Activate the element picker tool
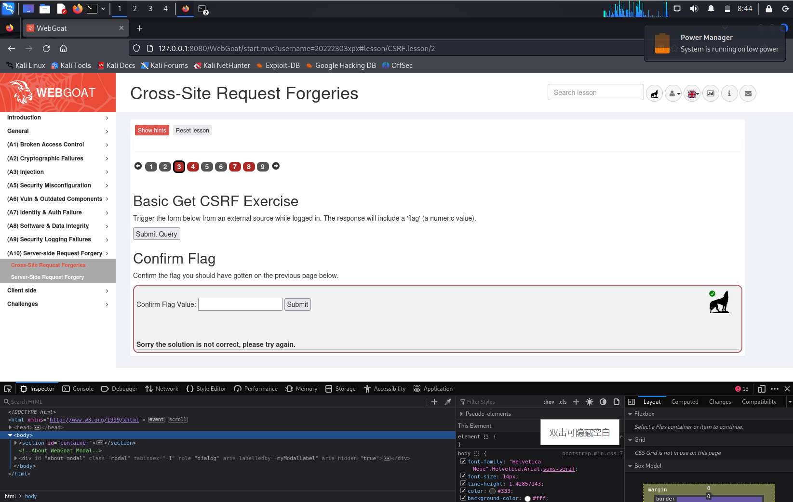Viewport: 793px width, 502px height. (x=8, y=389)
